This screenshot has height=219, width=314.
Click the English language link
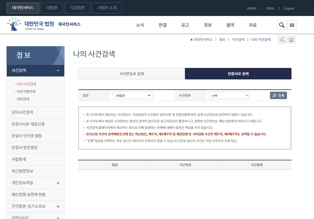tap(289, 8)
